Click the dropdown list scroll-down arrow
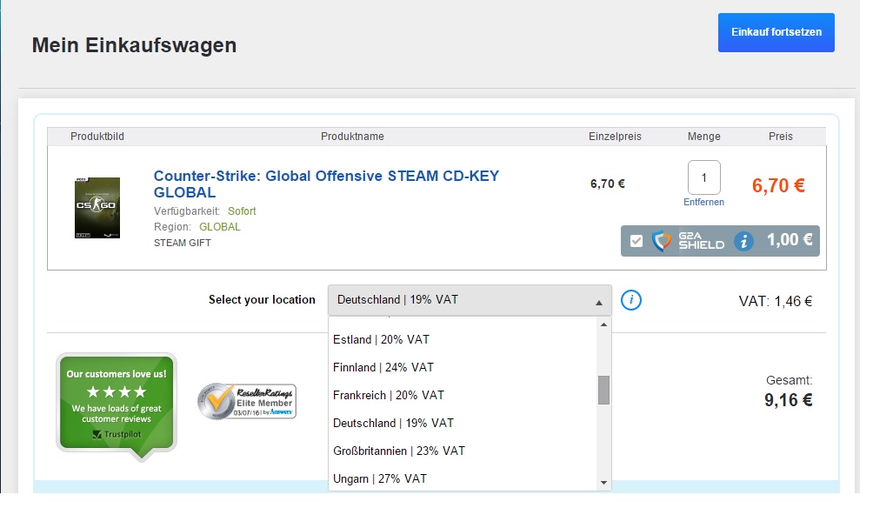The width and height of the screenshot is (873, 508). click(x=603, y=483)
